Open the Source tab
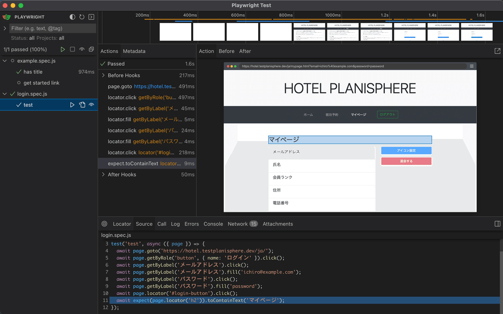The image size is (503, 314). tap(144, 224)
